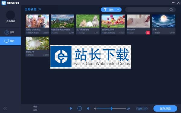Open the settings gear icon
Screen dimensions: 181x113
(x=5, y=108)
